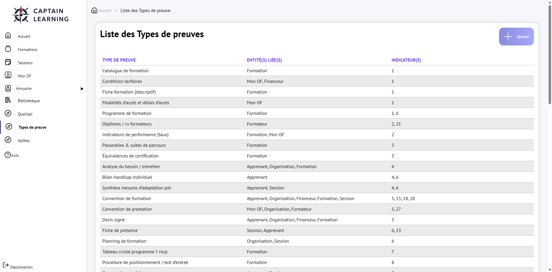Click the house icon in the breadcrumb

[94, 10]
